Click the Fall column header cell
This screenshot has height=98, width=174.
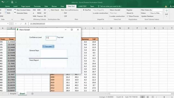pos(94,39)
